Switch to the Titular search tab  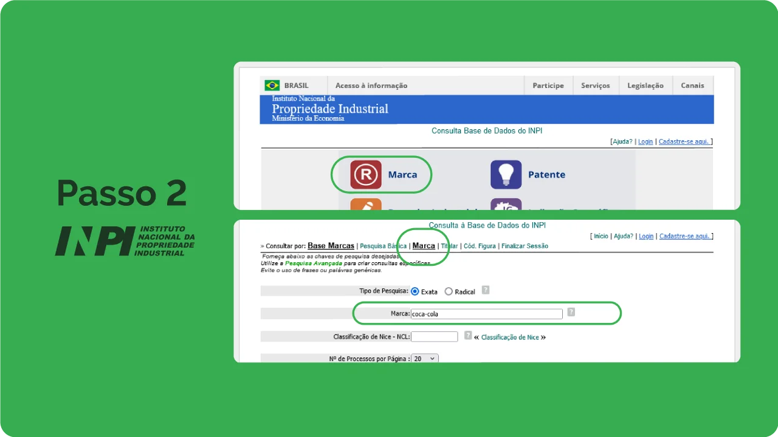[x=449, y=246]
